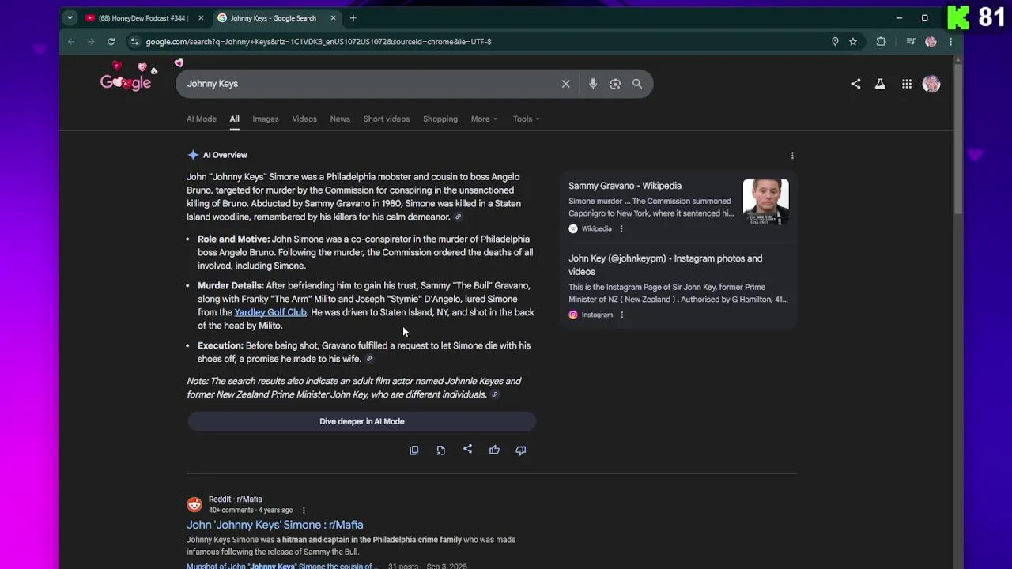This screenshot has height=569, width=1012.
Task: Minimize the Chrome window
Action: coord(899,17)
